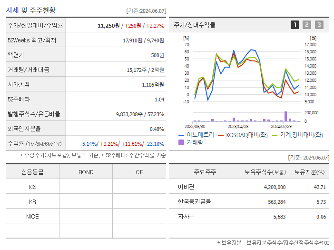Select the 5.73 ownership percentage

click(x=321, y=202)
